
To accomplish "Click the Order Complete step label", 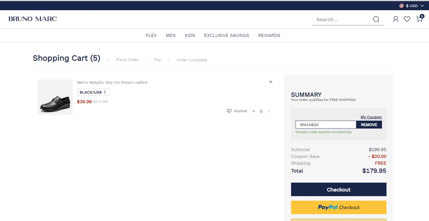I will tap(192, 60).
